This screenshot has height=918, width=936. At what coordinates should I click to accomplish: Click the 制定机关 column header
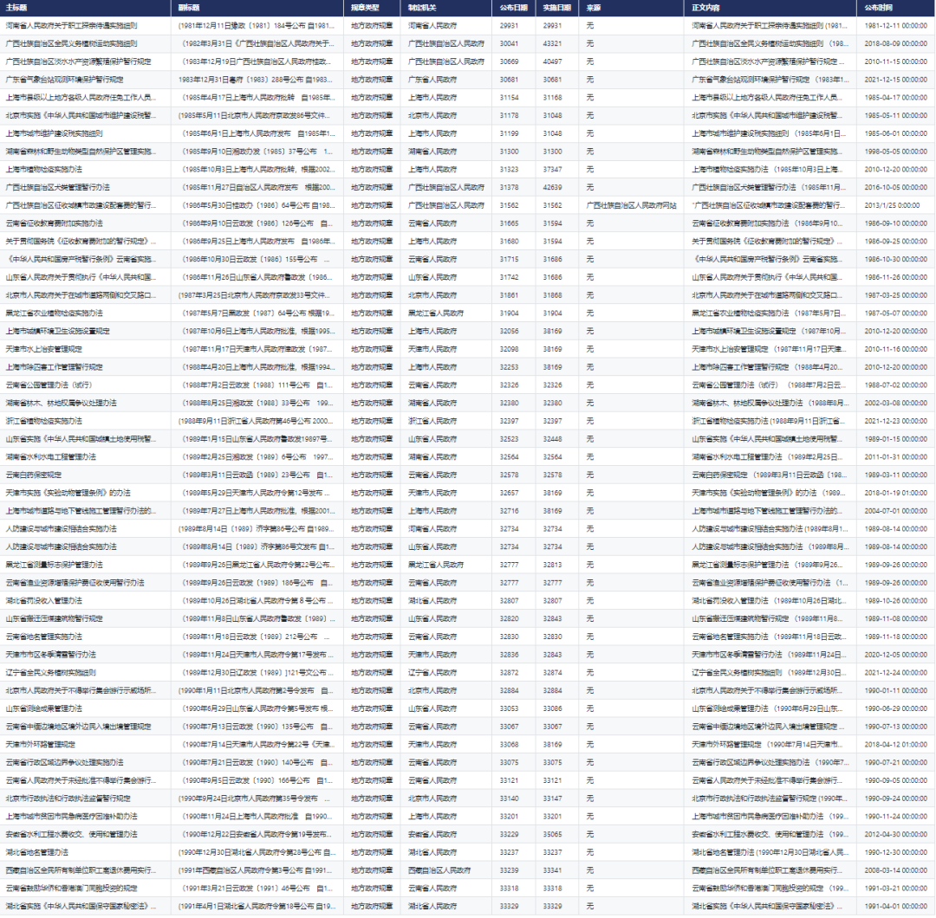pos(446,8)
